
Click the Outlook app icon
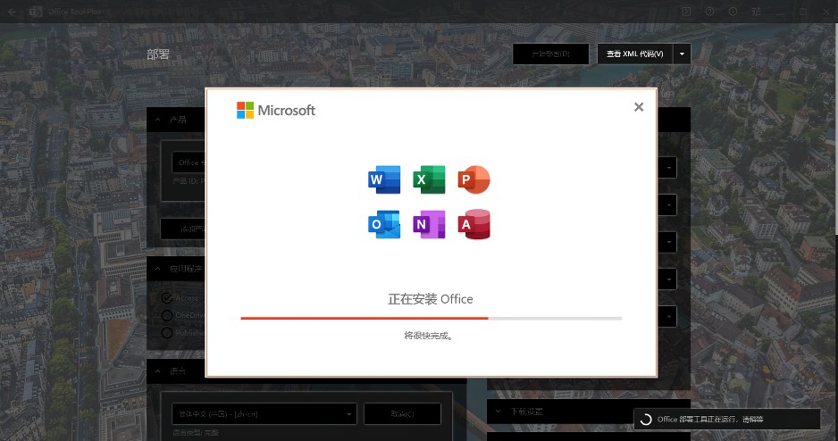point(384,224)
